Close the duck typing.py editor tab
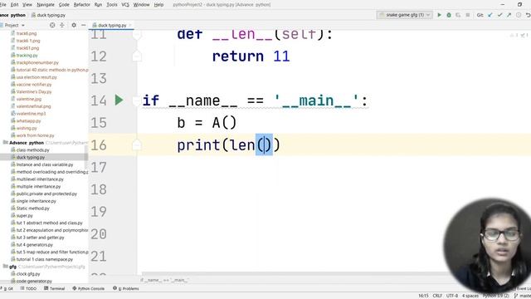The image size is (531, 299). [x=130, y=25]
